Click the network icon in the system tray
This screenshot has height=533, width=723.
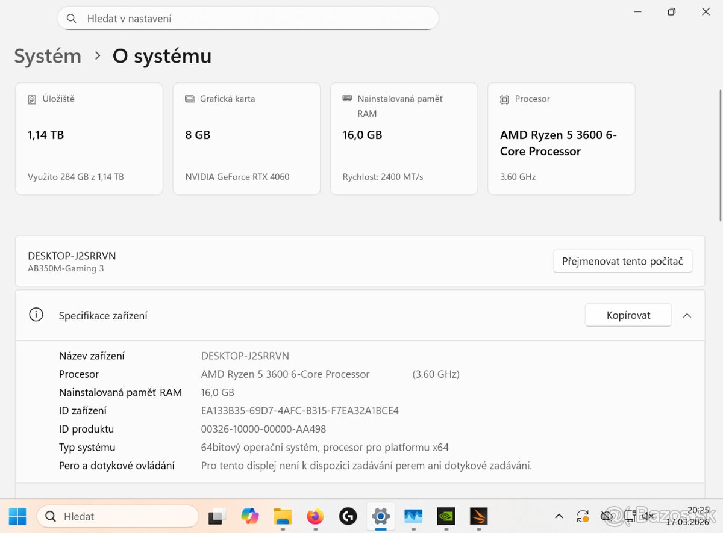[630, 516]
